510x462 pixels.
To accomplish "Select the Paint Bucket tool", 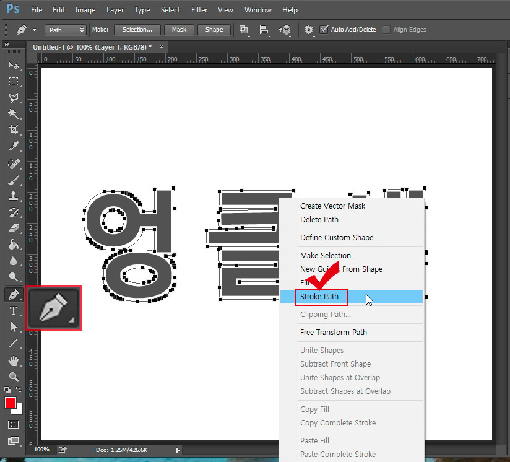I will click(x=14, y=245).
